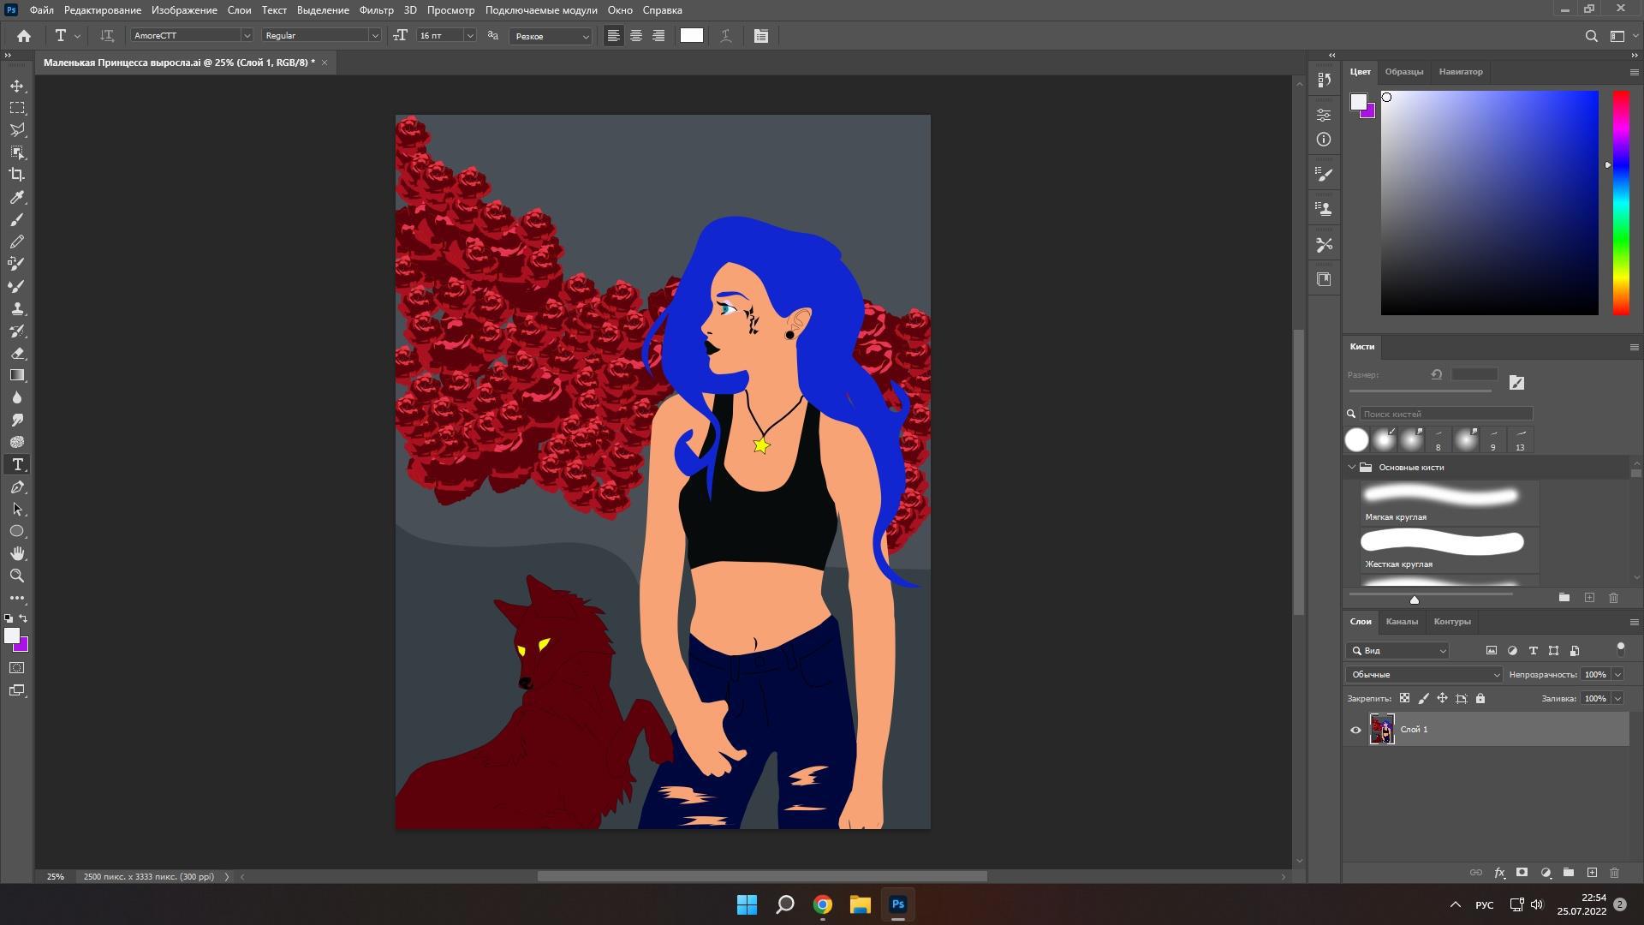Select the Crop tool
Viewport: 1644px width, 925px height.
(x=17, y=175)
